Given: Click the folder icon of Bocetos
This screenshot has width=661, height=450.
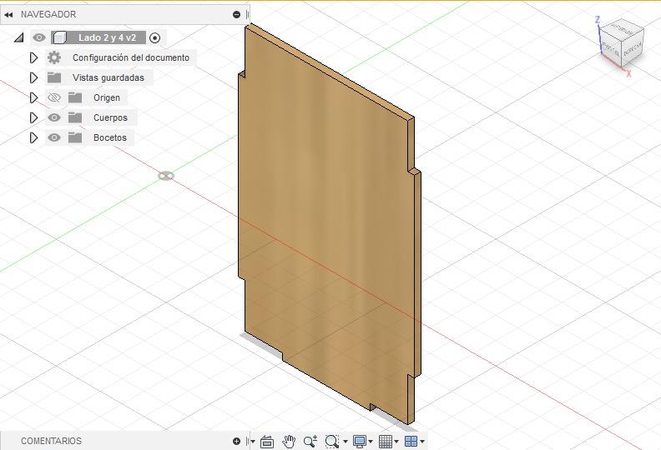Looking at the screenshot, I should coord(75,137).
